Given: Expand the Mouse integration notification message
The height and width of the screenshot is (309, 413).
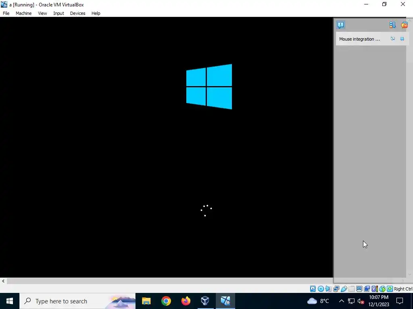Looking at the screenshot, I should [x=359, y=39].
